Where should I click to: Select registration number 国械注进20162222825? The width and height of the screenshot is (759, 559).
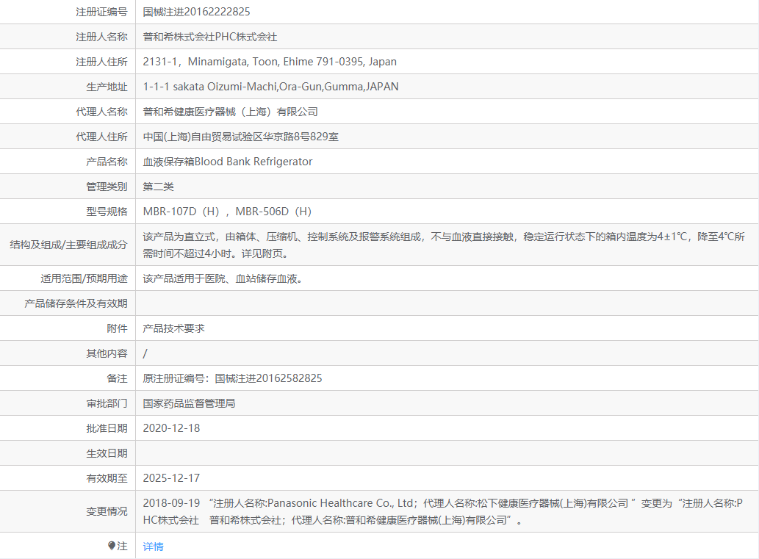[x=196, y=12]
